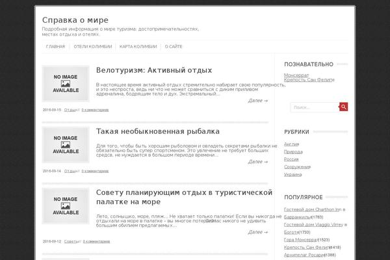Open popular link Архипелаг Росарио
Screen dimensions: 390x260
(x=304, y=255)
